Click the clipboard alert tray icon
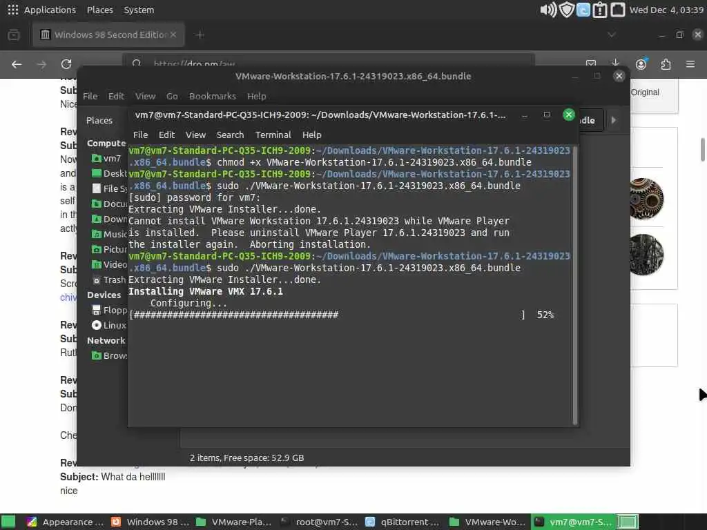Image resolution: width=707 pixels, height=530 pixels. coord(600,10)
